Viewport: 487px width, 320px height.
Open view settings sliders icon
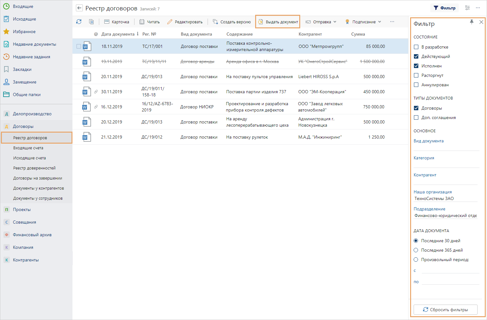pyautogui.click(x=467, y=8)
